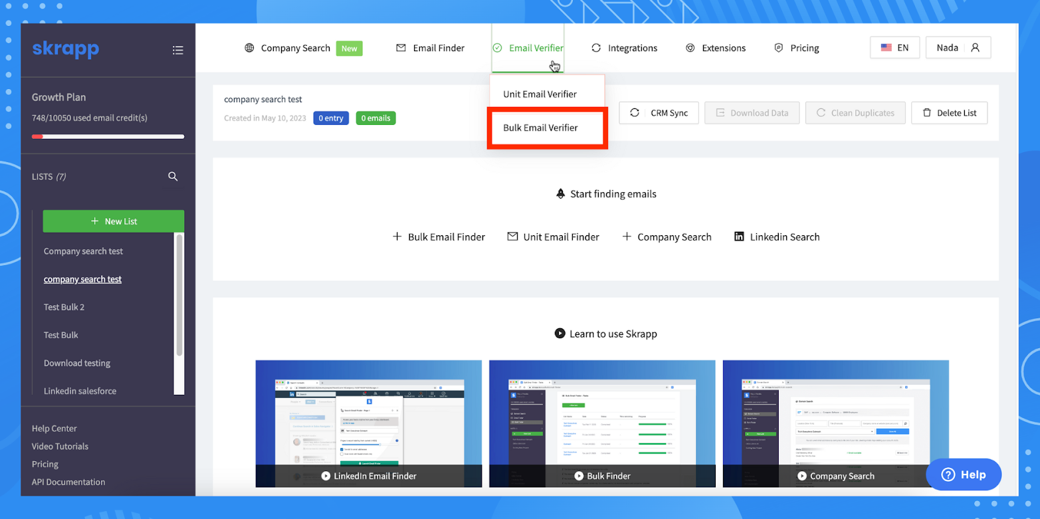Open the 'Test Bulk 2' list
Viewport: 1040px width, 519px height.
tap(64, 307)
